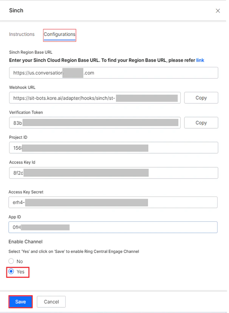The height and width of the screenshot is (313, 229).
Task: Focus the Project ID input
Action: (x=114, y=148)
